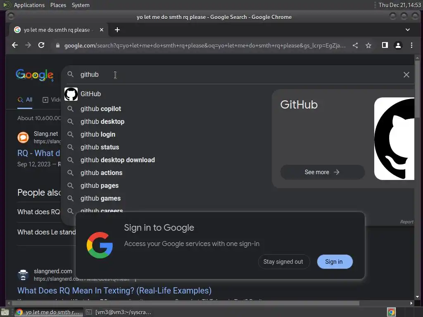The image size is (423, 317).
Task: Click the scroll-down arrow of the vertical scrollbar
Action: pyautogui.click(x=417, y=297)
